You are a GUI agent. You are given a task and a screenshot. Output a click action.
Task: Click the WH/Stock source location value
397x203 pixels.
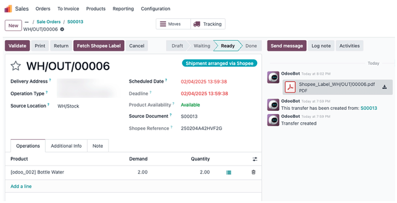click(68, 106)
